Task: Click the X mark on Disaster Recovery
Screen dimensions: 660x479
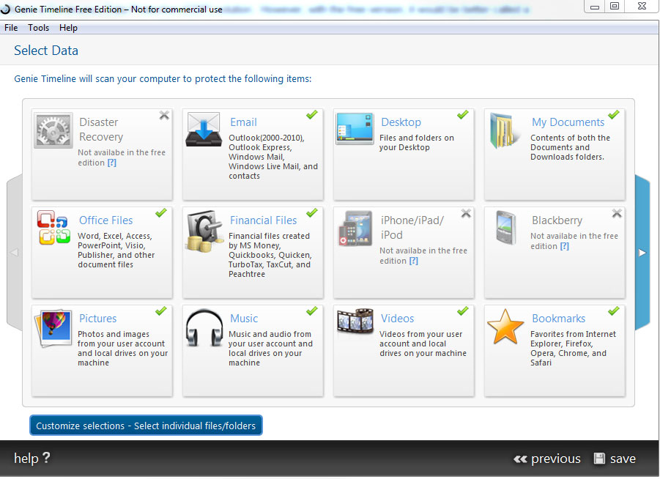Action: pyautogui.click(x=164, y=115)
